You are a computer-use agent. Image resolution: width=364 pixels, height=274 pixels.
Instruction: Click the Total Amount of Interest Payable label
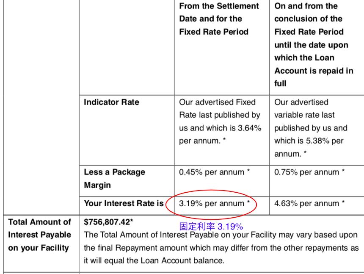(x=39, y=235)
